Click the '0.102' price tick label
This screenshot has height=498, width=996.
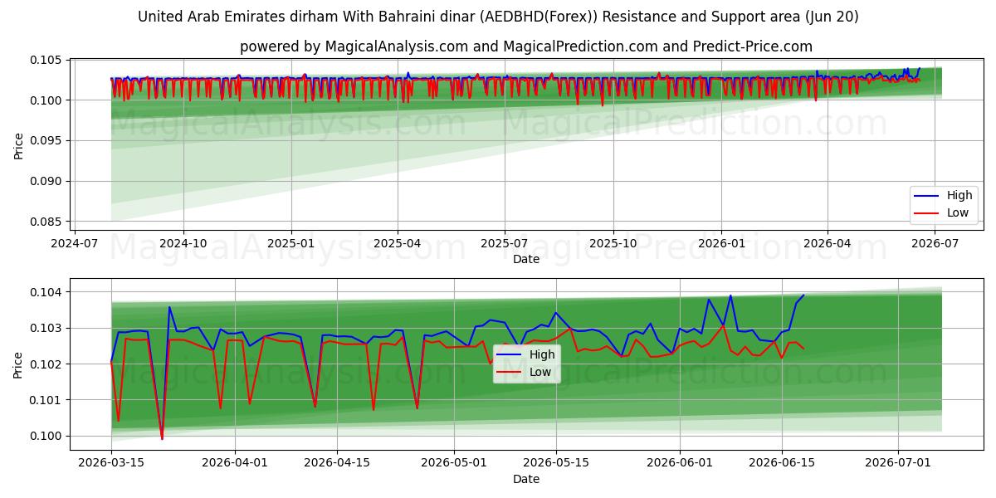click(47, 364)
